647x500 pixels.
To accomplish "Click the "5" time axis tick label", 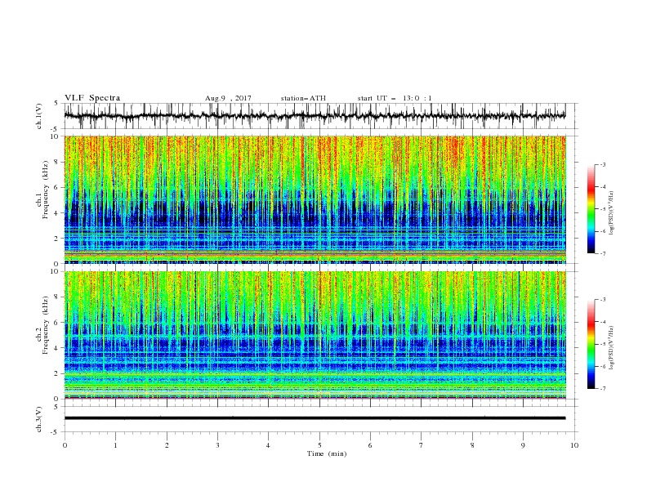I will (319, 445).
